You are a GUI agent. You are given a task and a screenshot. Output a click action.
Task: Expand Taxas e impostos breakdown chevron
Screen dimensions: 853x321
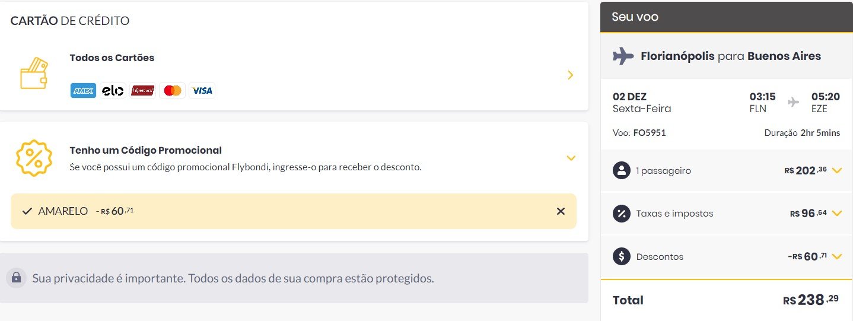point(837,213)
